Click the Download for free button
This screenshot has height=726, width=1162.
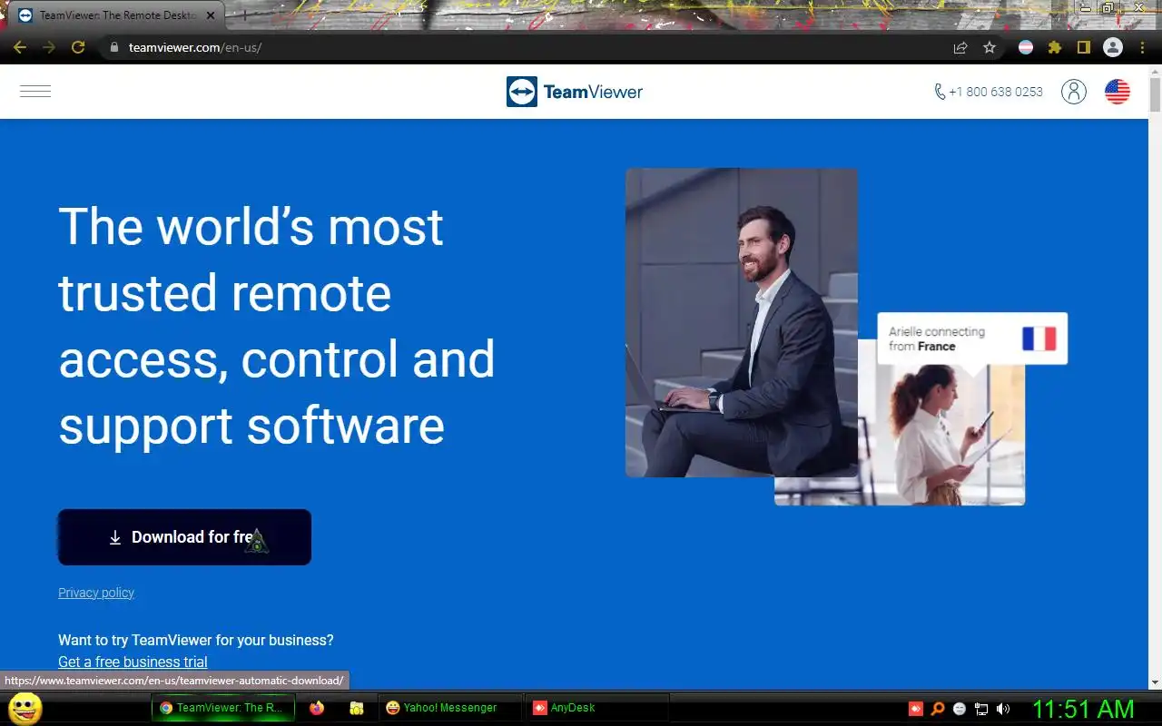[184, 537]
